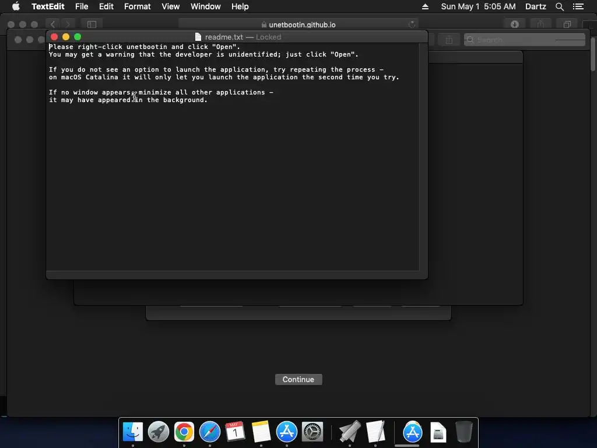The width and height of the screenshot is (597, 448).
Task: Click the Continue button
Action: point(298,379)
